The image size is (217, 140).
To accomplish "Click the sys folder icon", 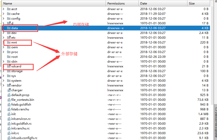I will click(x=9, y=76).
